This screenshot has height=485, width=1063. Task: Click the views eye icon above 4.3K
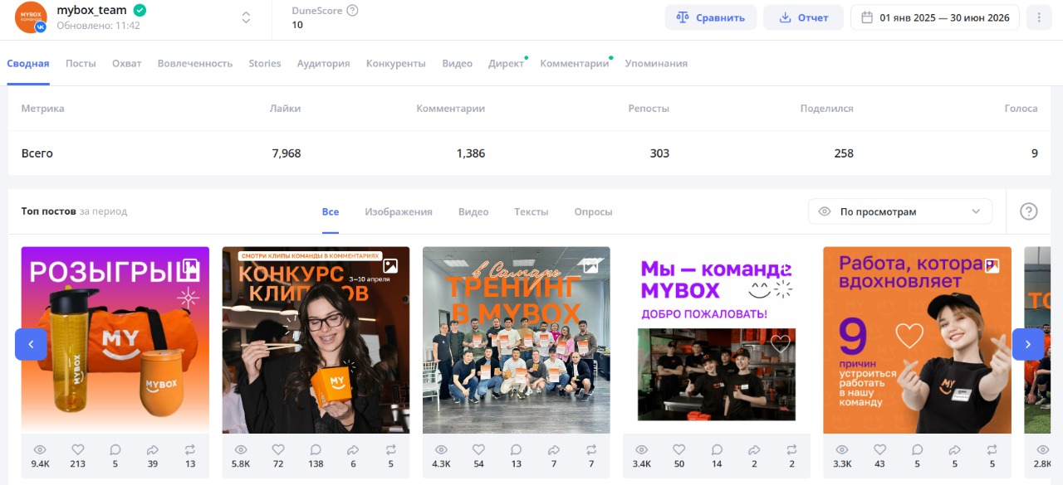pos(441,449)
